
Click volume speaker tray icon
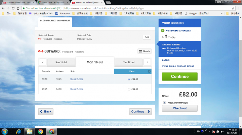(x=222, y=132)
